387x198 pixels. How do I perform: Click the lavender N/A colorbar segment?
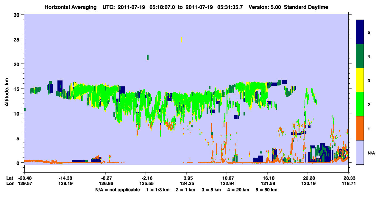360,152
